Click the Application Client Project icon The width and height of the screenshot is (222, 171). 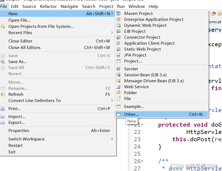118,43
